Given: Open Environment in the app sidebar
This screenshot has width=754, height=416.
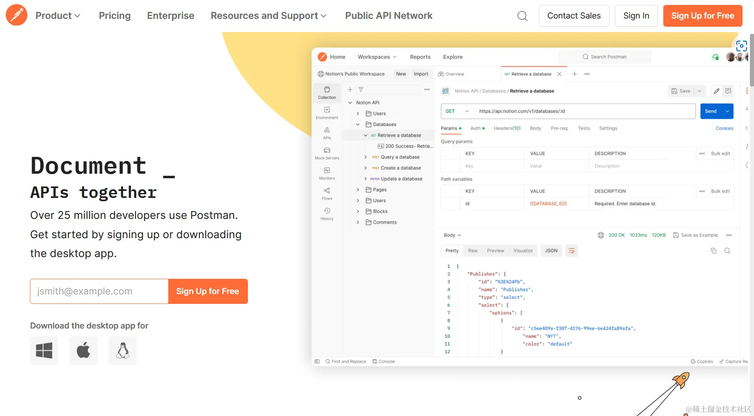Looking at the screenshot, I should [x=327, y=113].
